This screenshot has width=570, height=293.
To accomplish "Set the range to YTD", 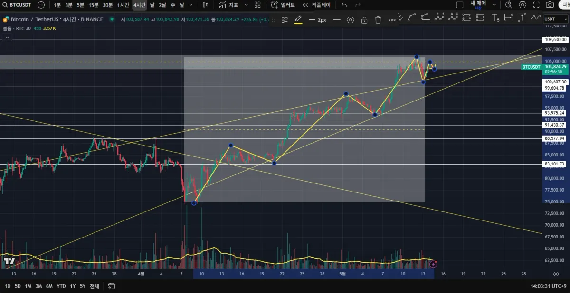I will pos(61,286).
